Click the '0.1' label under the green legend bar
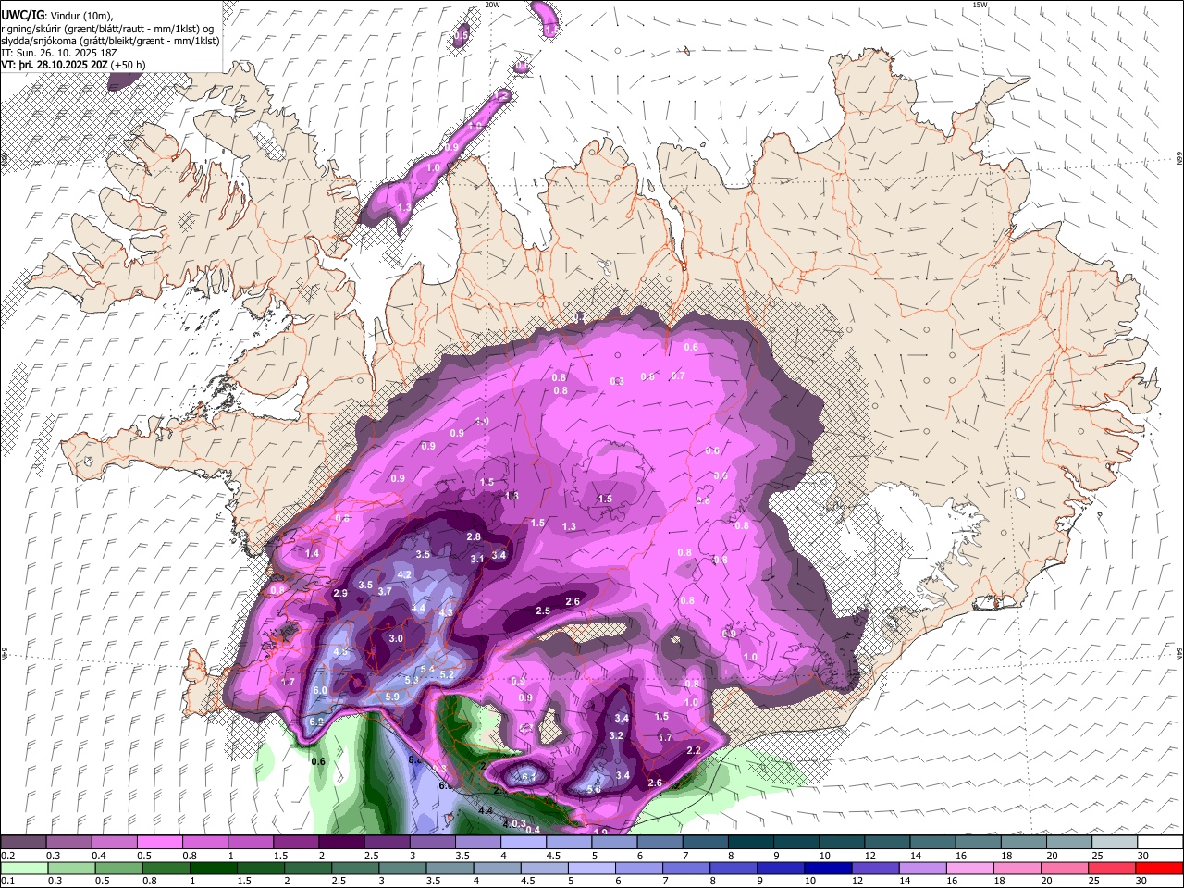 7,881
